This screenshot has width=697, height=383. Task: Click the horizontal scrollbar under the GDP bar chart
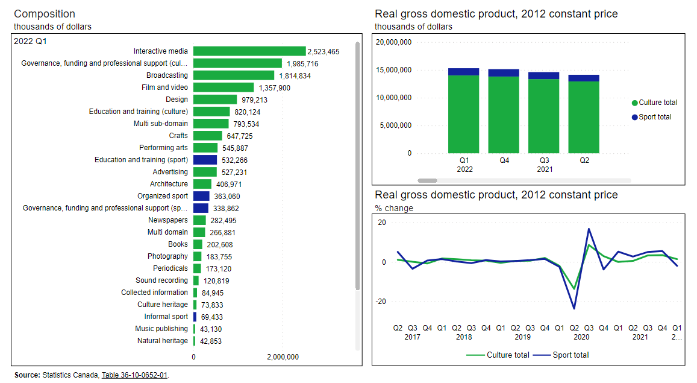point(428,180)
